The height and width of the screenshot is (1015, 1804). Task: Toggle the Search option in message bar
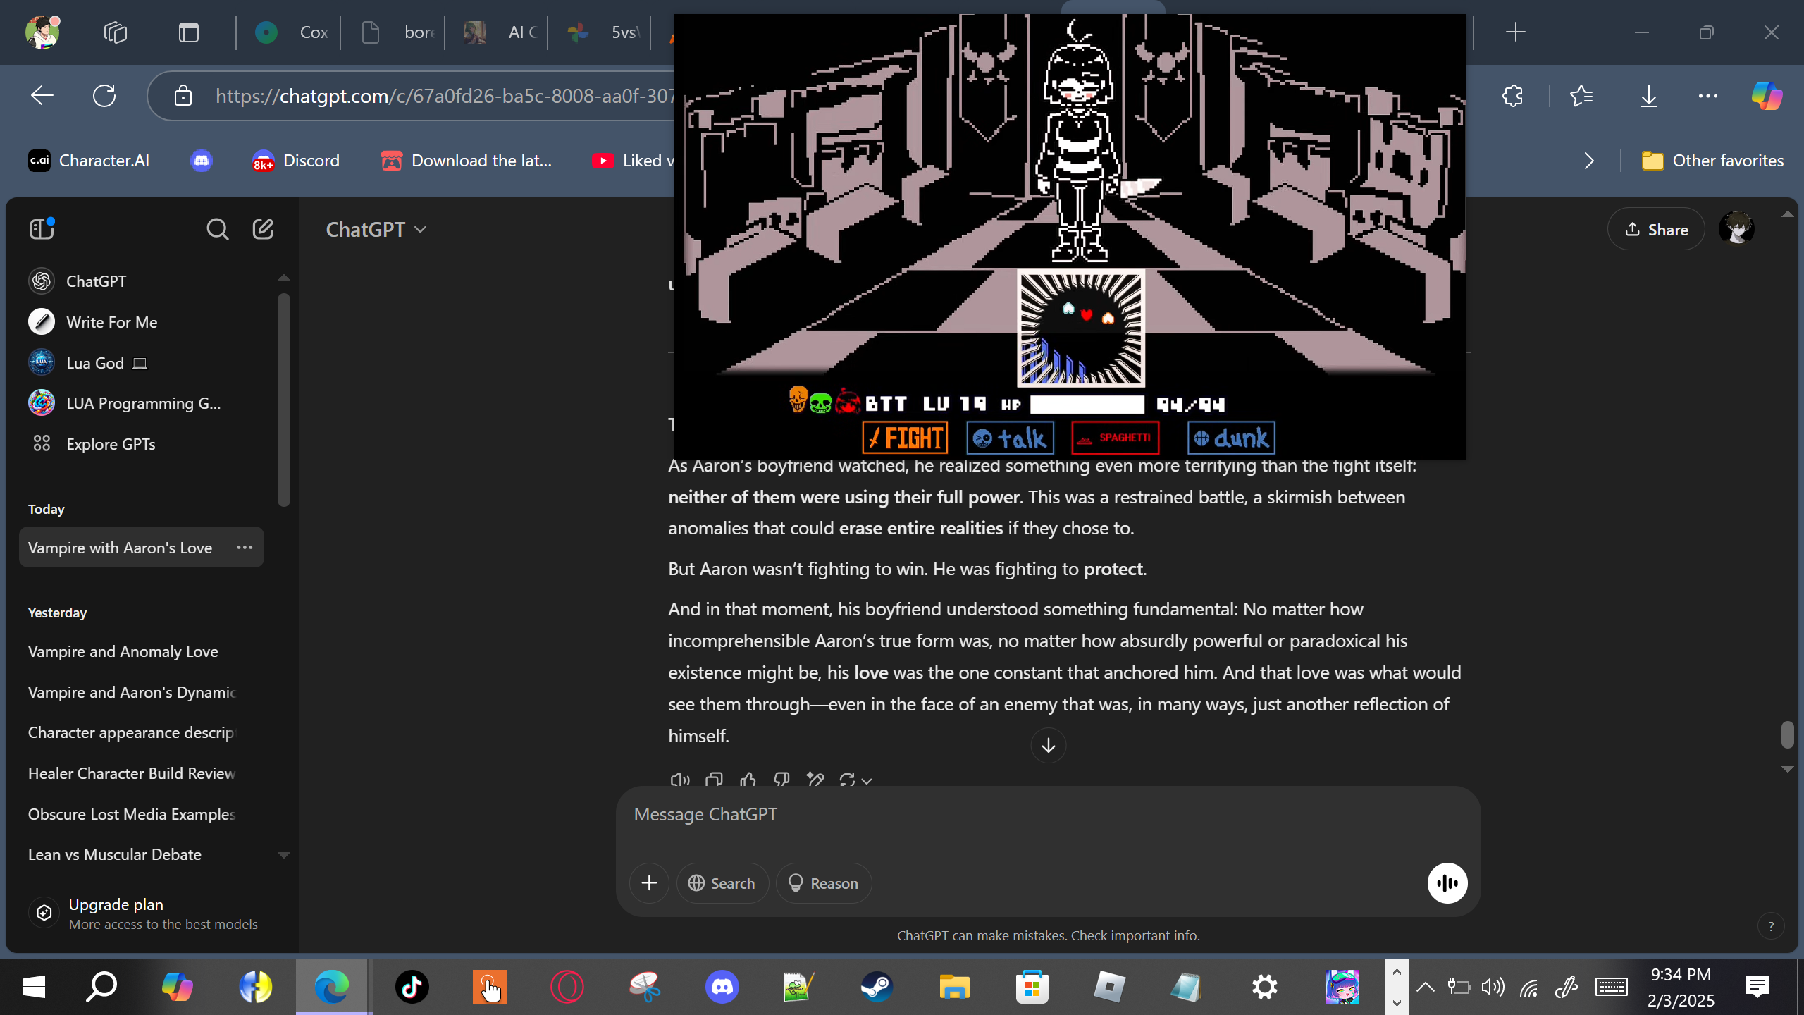click(722, 883)
